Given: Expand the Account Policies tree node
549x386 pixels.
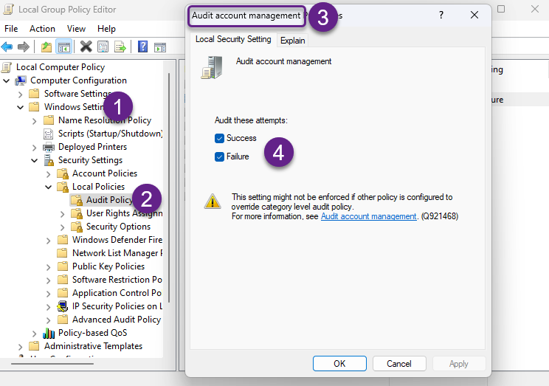Looking at the screenshot, I should [48, 173].
